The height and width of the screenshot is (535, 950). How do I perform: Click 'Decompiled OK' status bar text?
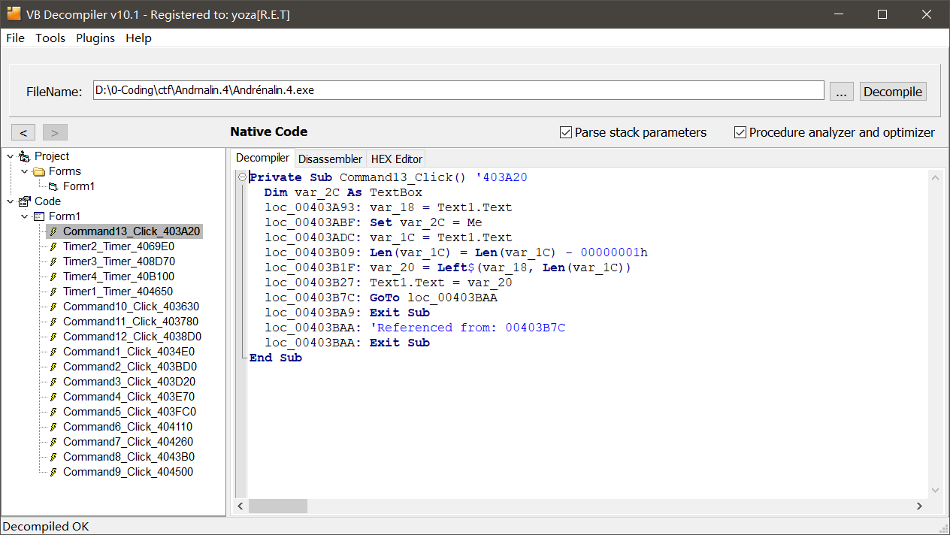coord(46,526)
